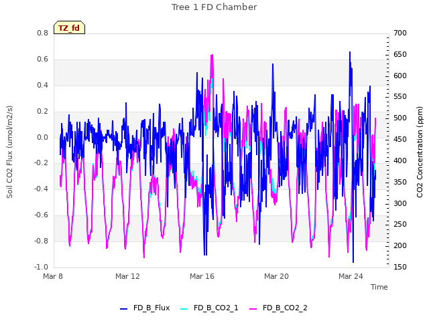Click the 450 right axis value
Image resolution: width=429 pixels, height=321 pixels.
tap(400, 139)
